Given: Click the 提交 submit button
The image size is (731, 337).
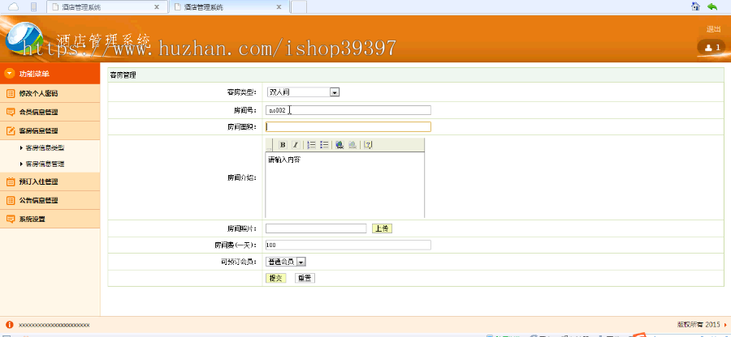Looking at the screenshot, I should (x=275, y=278).
